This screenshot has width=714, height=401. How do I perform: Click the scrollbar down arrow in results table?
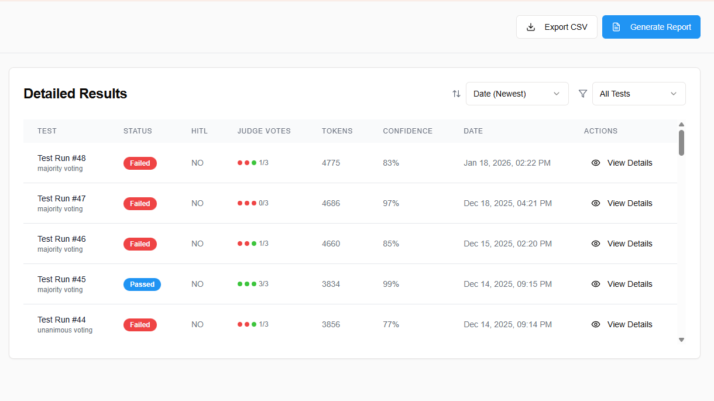click(681, 340)
